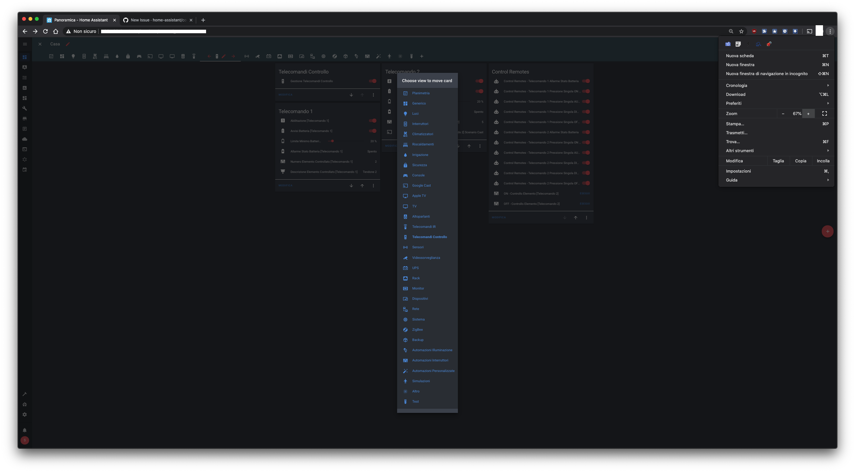Toggle Abilitazione [Telecomando 1] switch
Viewport: 855px width, 472px height.
tap(372, 121)
